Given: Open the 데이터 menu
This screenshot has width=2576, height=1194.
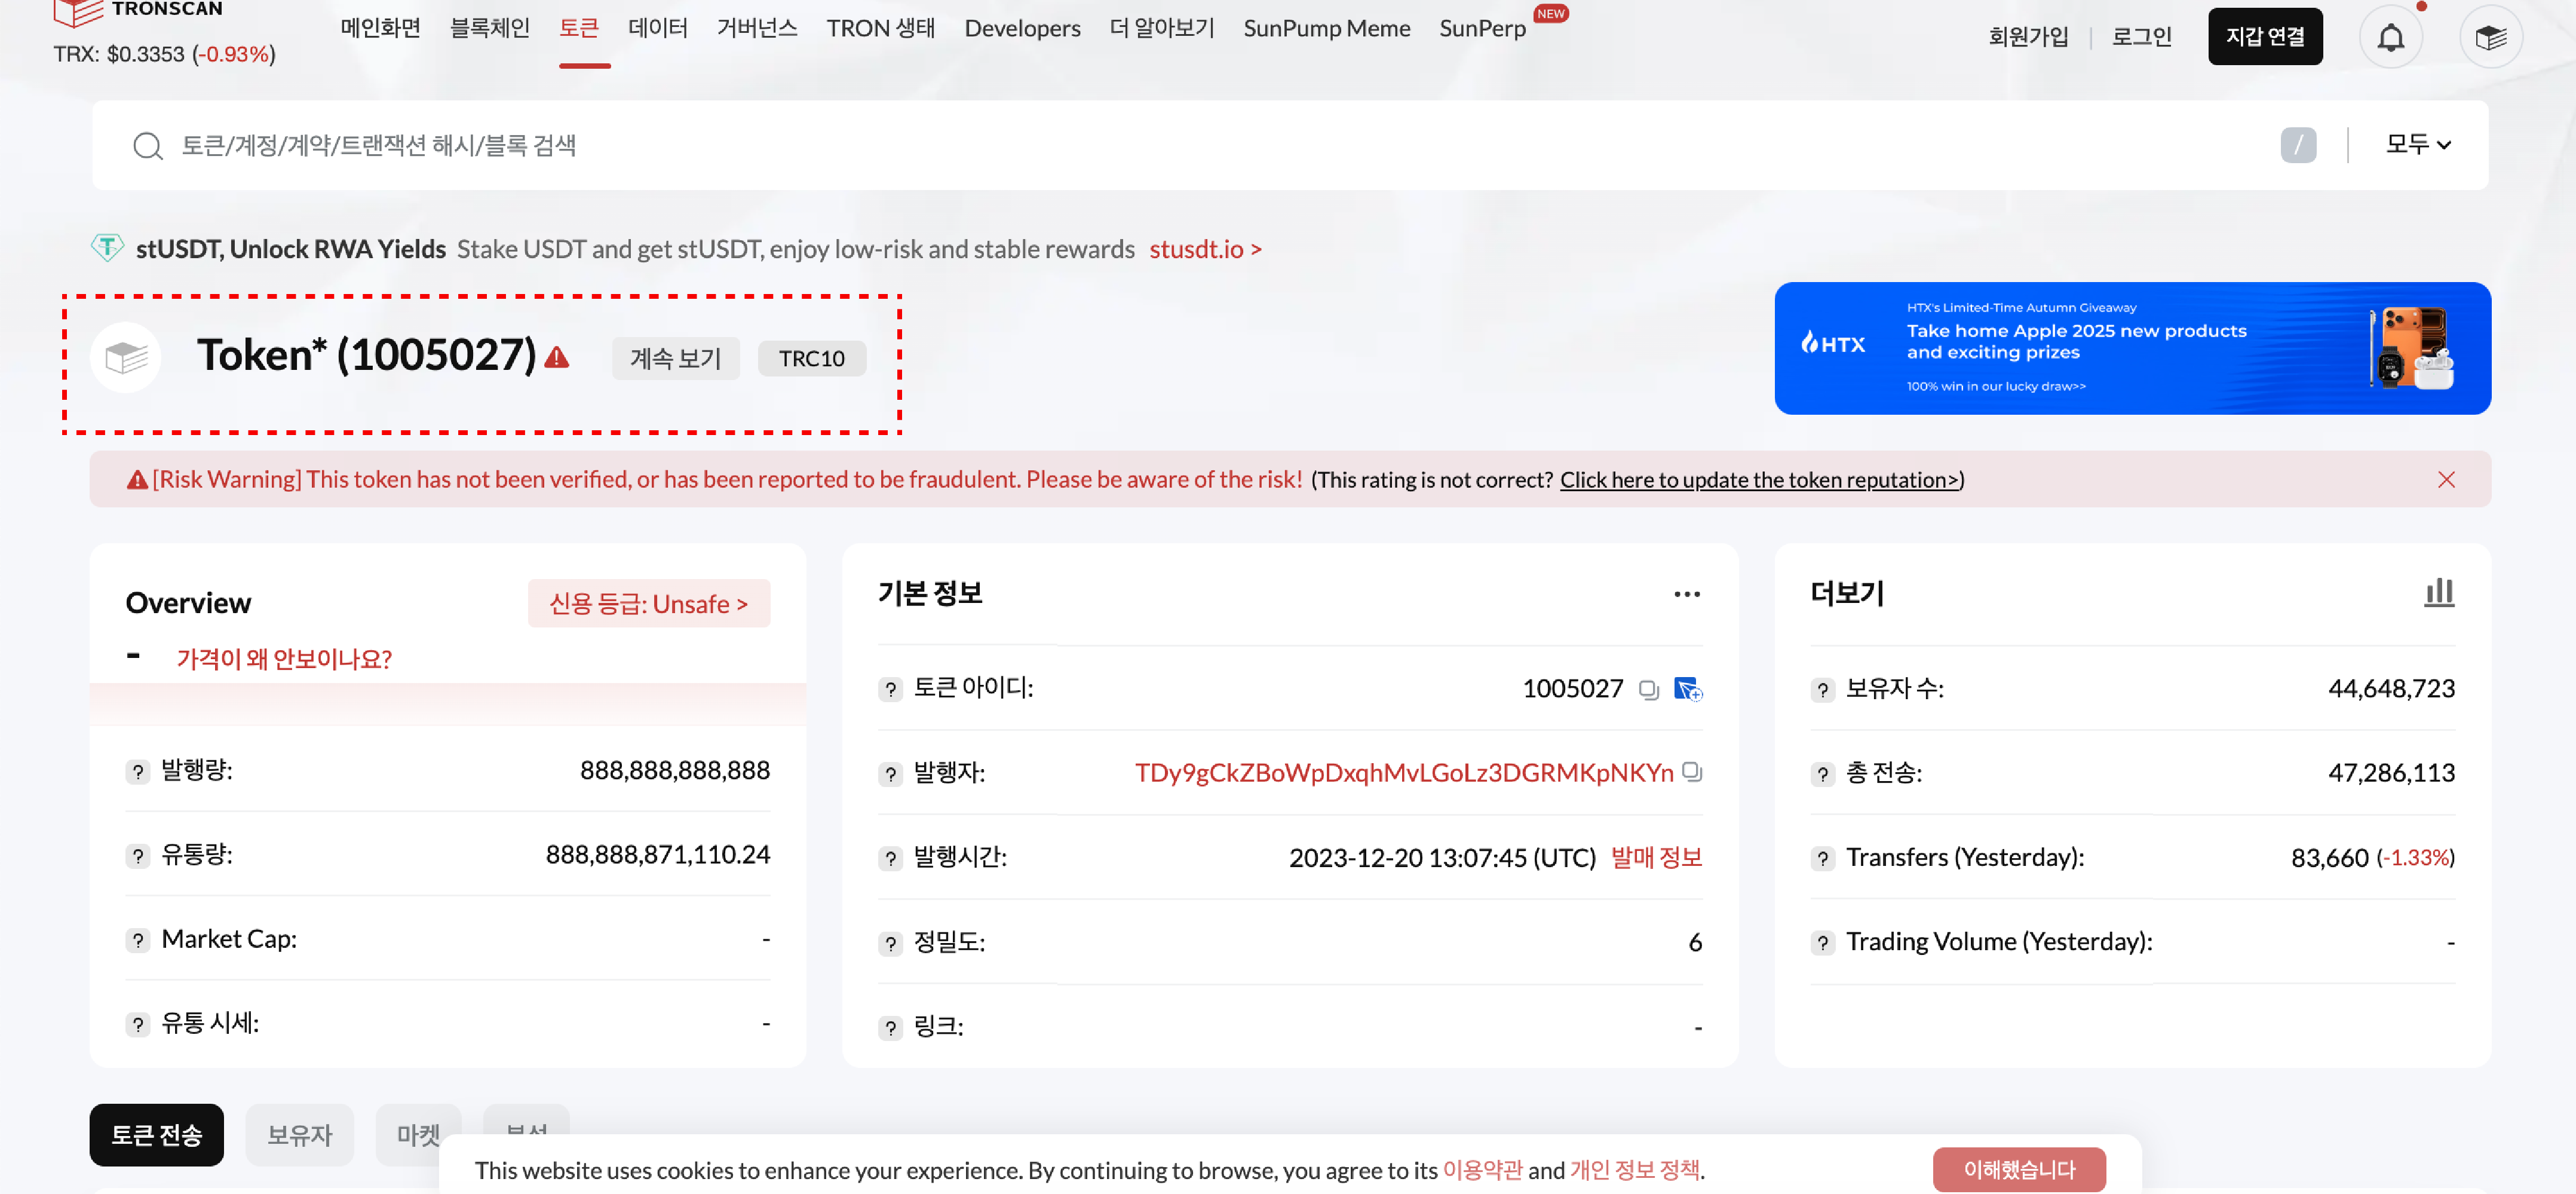Looking at the screenshot, I should coord(657,28).
